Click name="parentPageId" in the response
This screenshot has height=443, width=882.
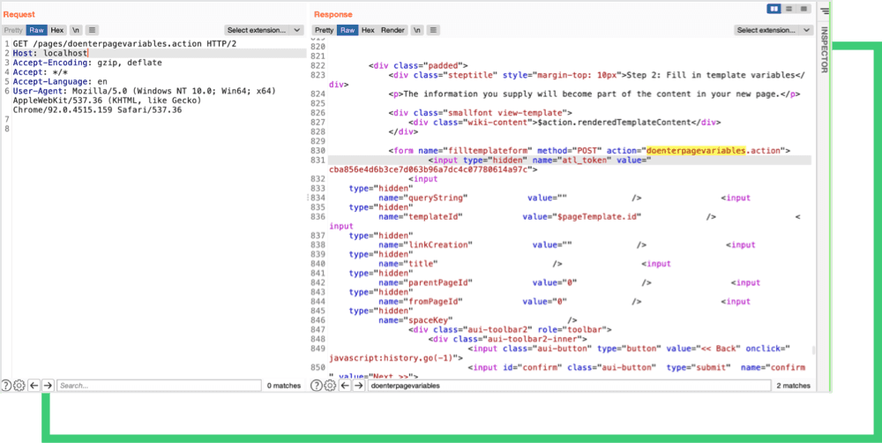[x=425, y=282]
